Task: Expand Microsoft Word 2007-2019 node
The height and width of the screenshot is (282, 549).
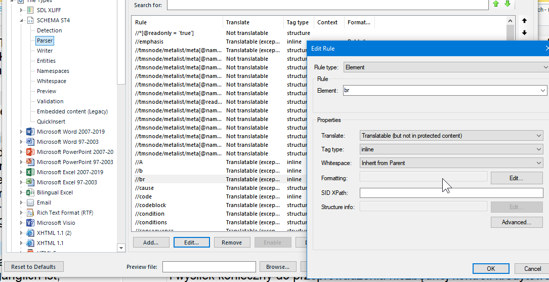Action: pyautogui.click(x=22, y=132)
